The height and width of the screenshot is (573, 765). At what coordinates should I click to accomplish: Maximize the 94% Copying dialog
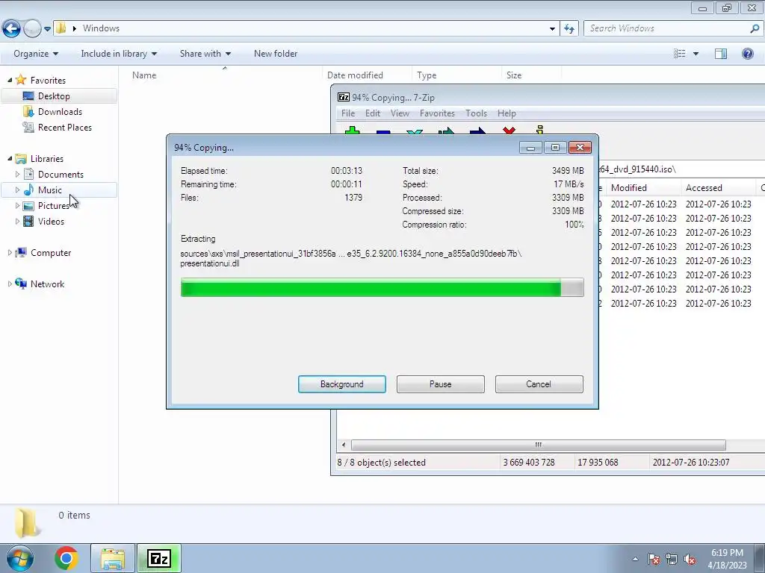click(x=555, y=147)
